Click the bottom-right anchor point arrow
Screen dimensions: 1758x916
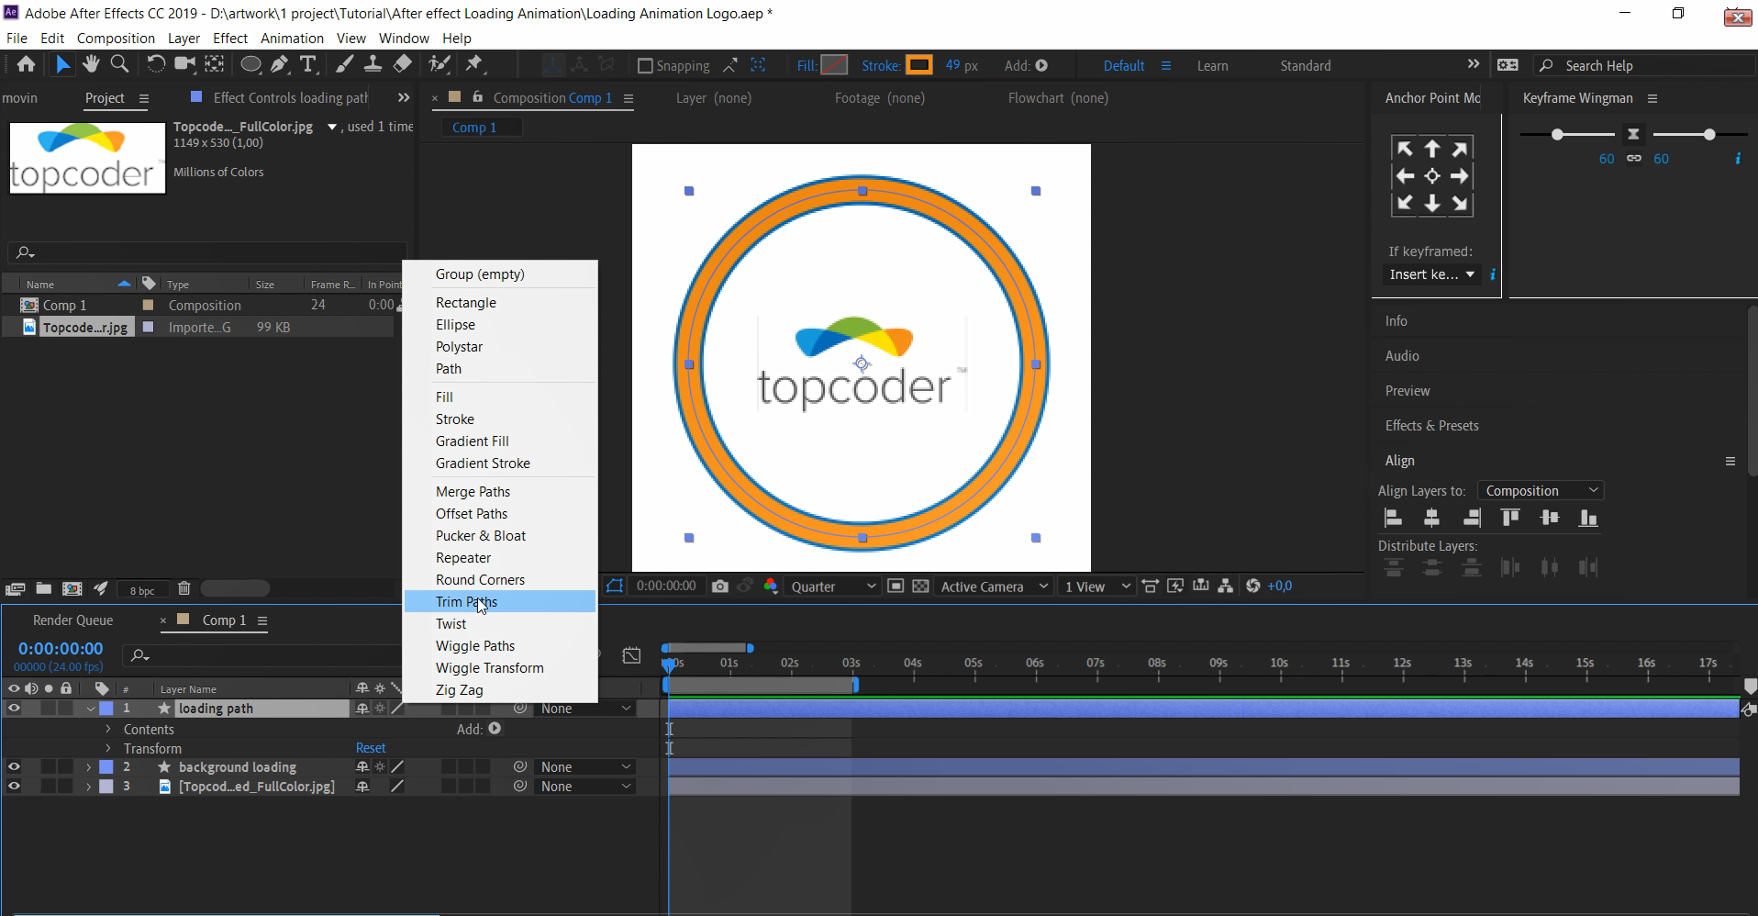(x=1460, y=203)
